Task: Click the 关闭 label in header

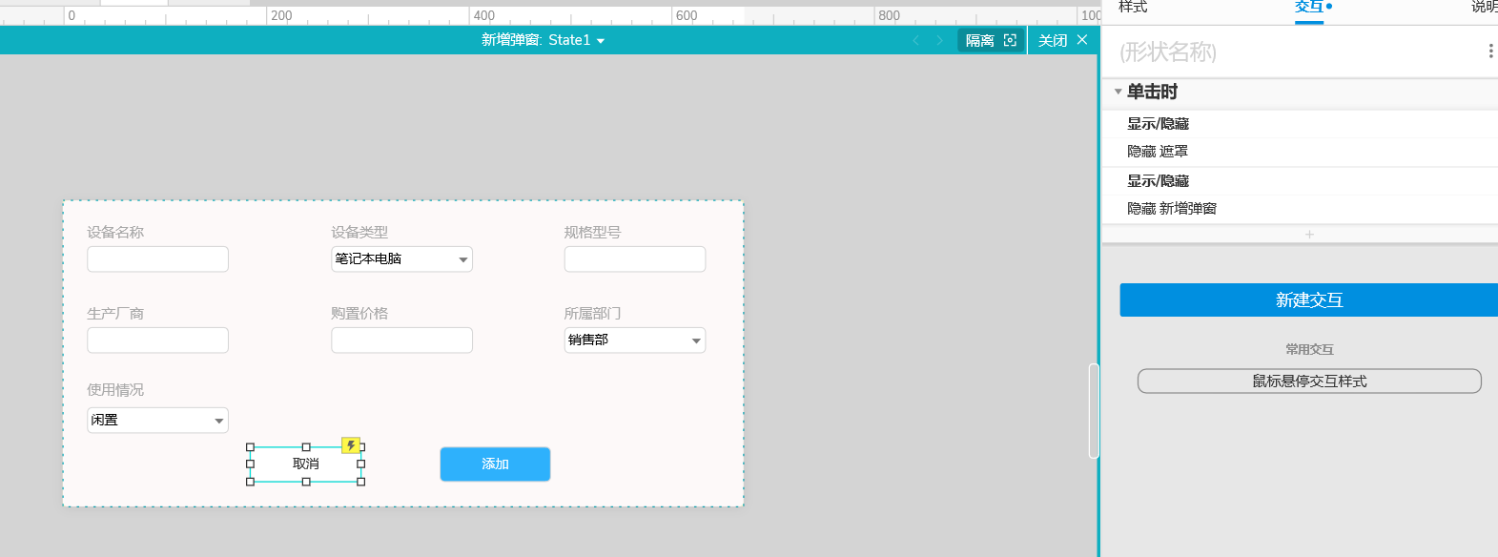Action: coord(1053,40)
